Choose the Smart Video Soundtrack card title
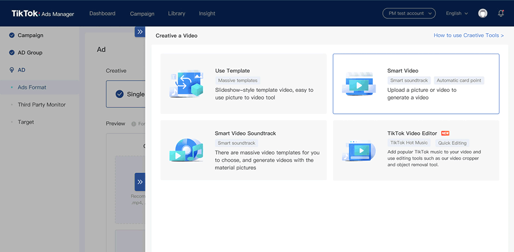Image resolution: width=514 pixels, height=252 pixels. pos(245,133)
